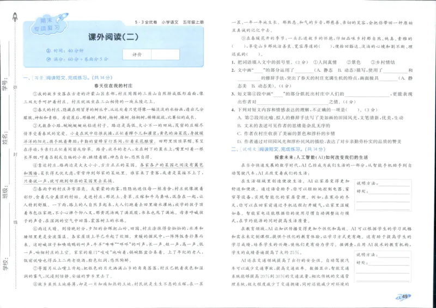This screenshot has width=436, height=308.
Task: Click the 好处 blank beside the 交通领域 paragraph
Action: (389, 263)
